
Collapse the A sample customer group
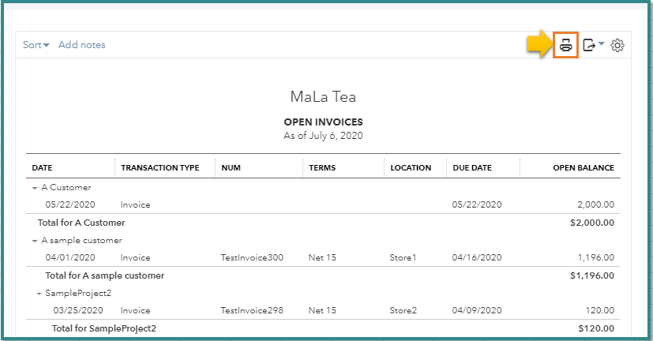click(35, 241)
